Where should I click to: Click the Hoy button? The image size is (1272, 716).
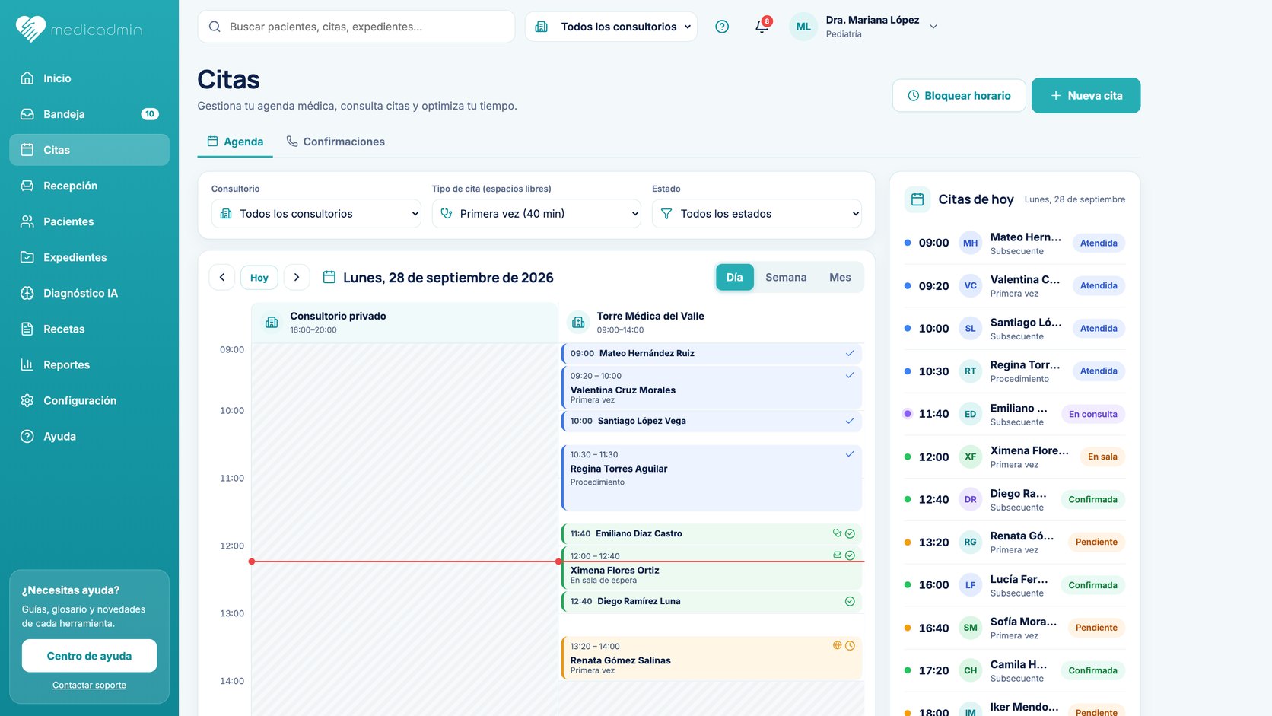click(x=259, y=278)
